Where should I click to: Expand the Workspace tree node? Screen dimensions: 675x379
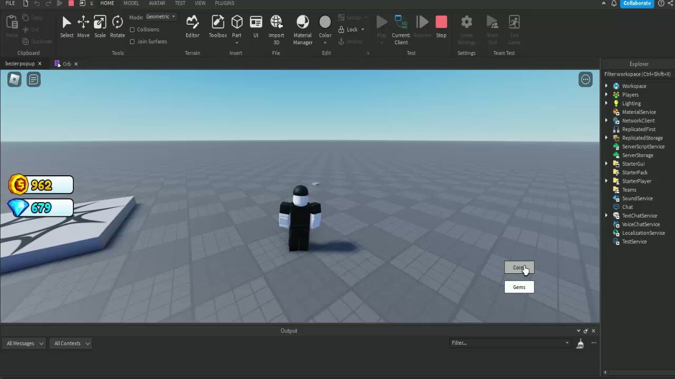tap(606, 86)
